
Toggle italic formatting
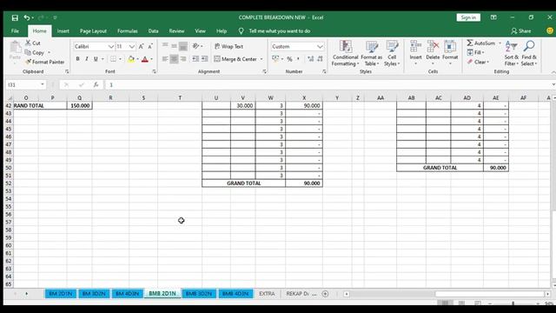point(87,59)
